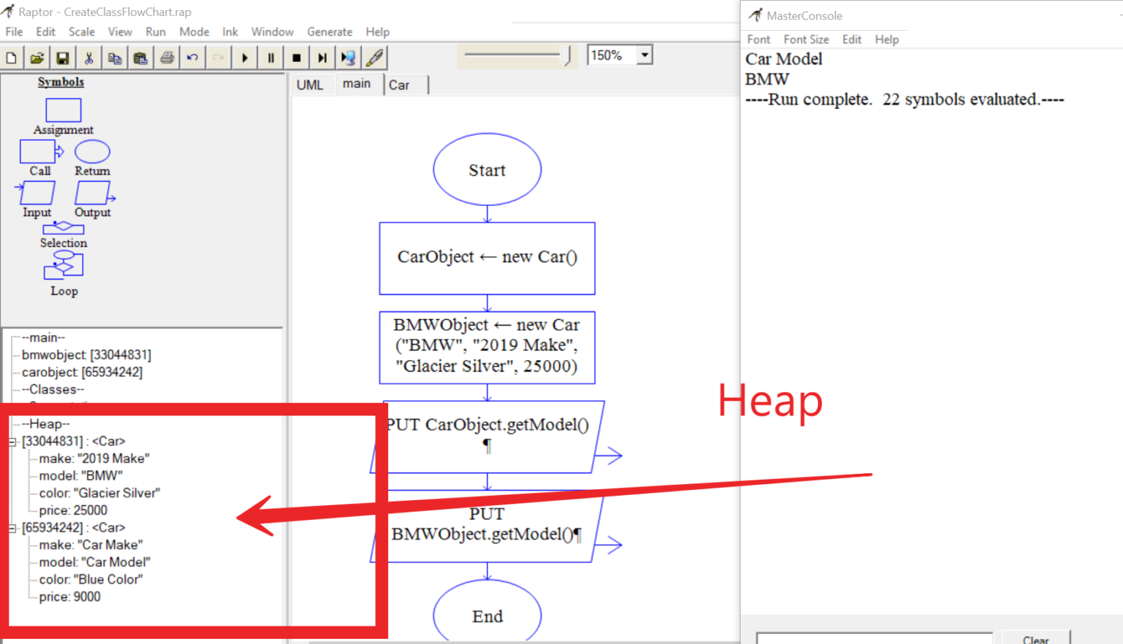Select the Loop symbol
The image size is (1123, 644).
pos(63,267)
